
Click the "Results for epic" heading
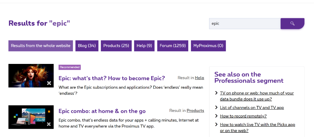click(39, 23)
